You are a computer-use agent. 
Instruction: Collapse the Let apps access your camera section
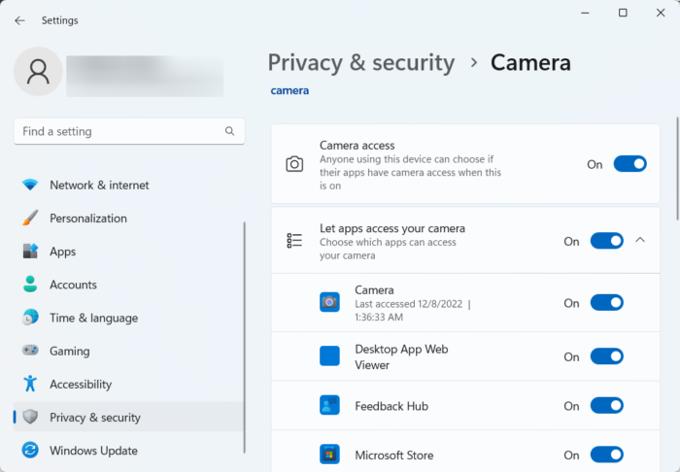(640, 240)
